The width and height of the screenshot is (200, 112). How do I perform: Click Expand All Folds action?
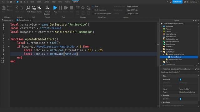(x=132, y=10)
